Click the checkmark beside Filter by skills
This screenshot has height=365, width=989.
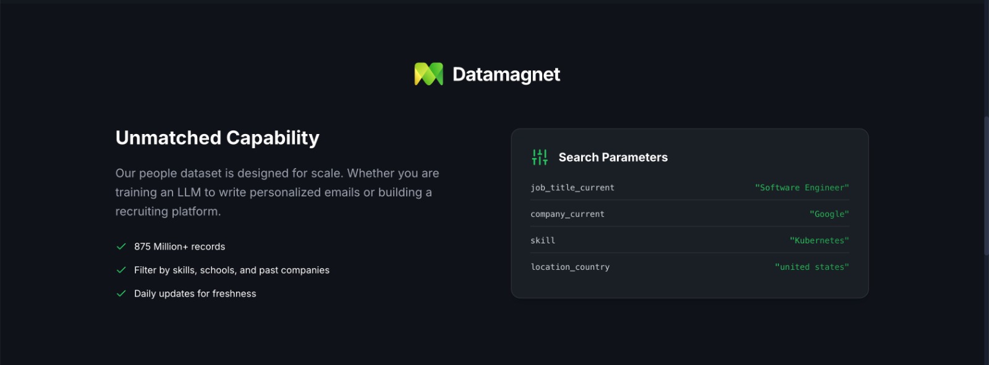point(121,270)
